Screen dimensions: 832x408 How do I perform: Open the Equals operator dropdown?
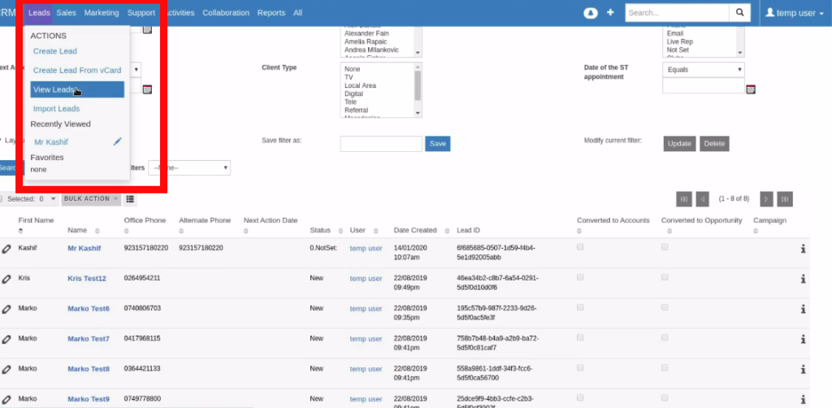[x=703, y=70]
